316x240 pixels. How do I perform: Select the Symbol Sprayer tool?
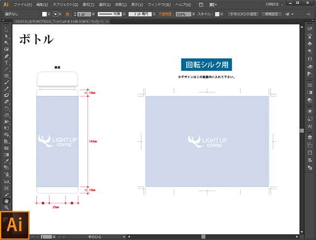[6, 174]
